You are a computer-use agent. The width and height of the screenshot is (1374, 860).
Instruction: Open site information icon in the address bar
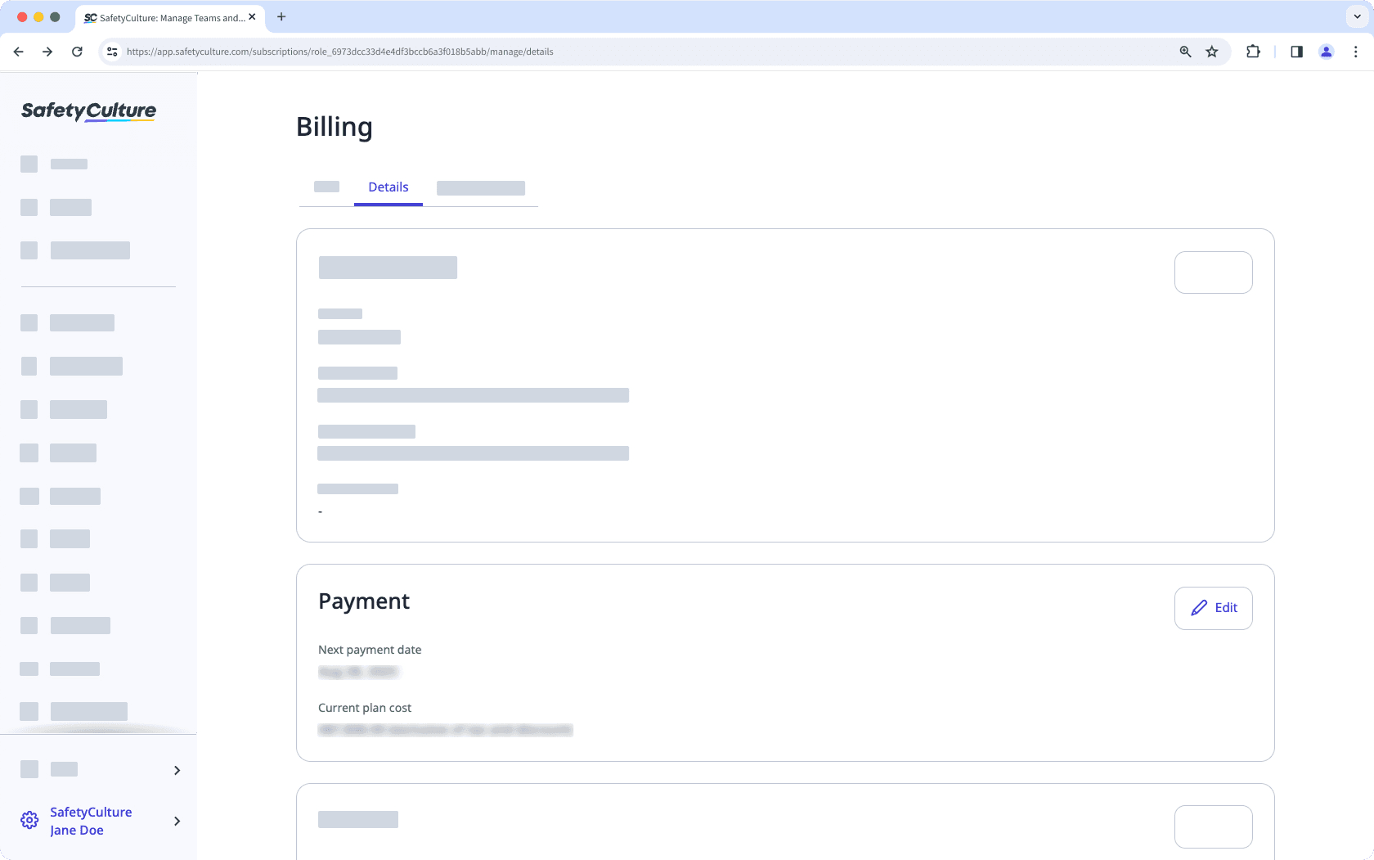tap(111, 51)
